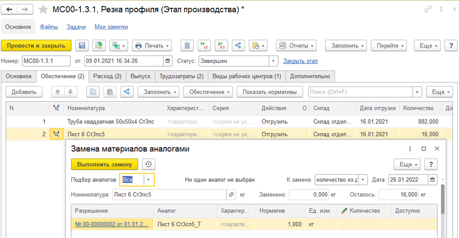Move row down in Обеспечение table

click(70, 92)
